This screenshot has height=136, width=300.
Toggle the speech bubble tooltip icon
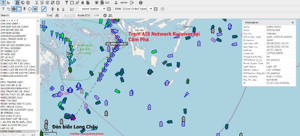(x=19, y=9)
